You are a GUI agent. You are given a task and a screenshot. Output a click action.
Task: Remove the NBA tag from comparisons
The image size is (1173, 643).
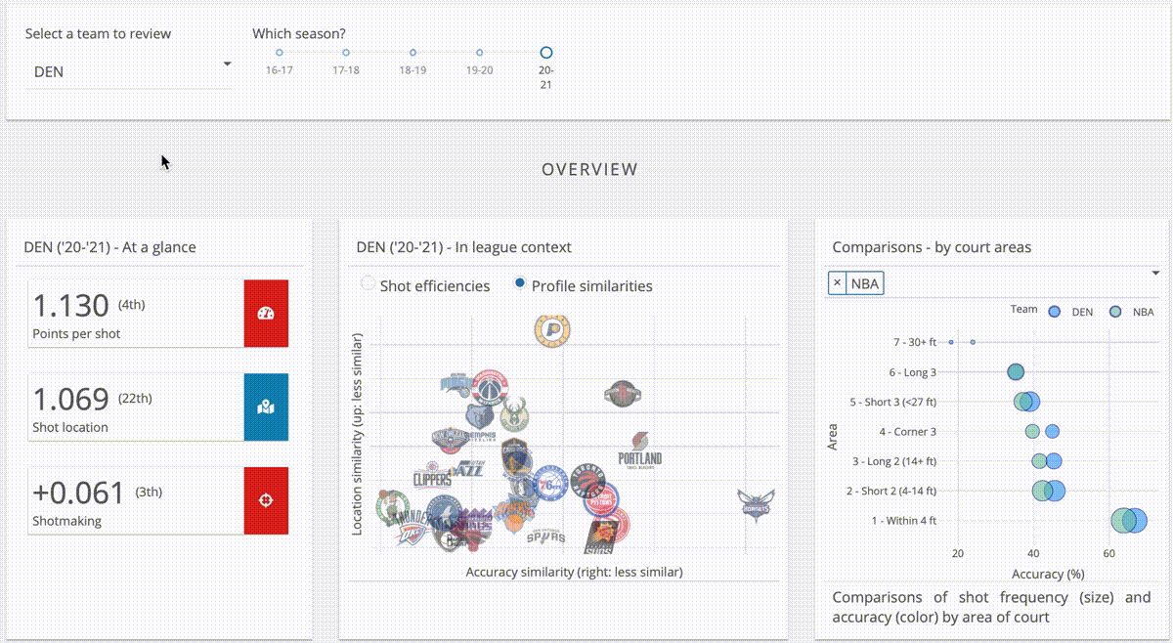tap(837, 283)
